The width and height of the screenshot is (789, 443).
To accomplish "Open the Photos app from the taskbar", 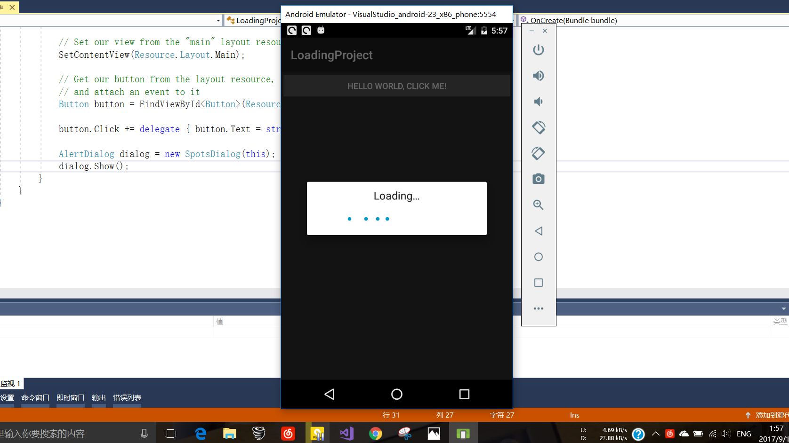I will click(434, 434).
